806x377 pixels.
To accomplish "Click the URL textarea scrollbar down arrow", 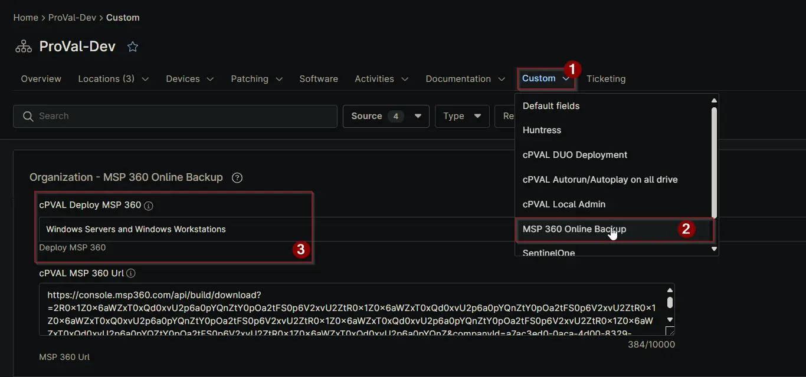I will tap(670, 319).
